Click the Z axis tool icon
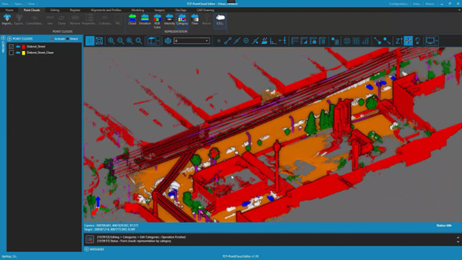 (x=399, y=41)
